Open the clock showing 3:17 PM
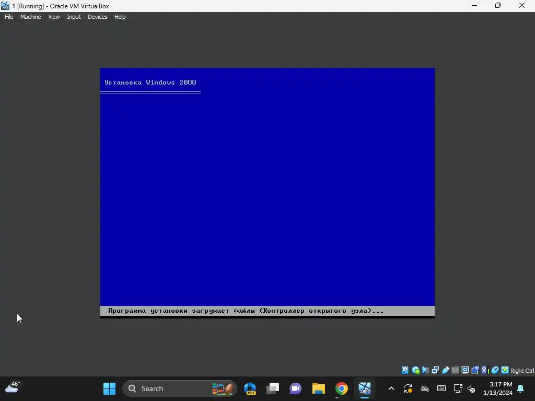 click(498, 388)
